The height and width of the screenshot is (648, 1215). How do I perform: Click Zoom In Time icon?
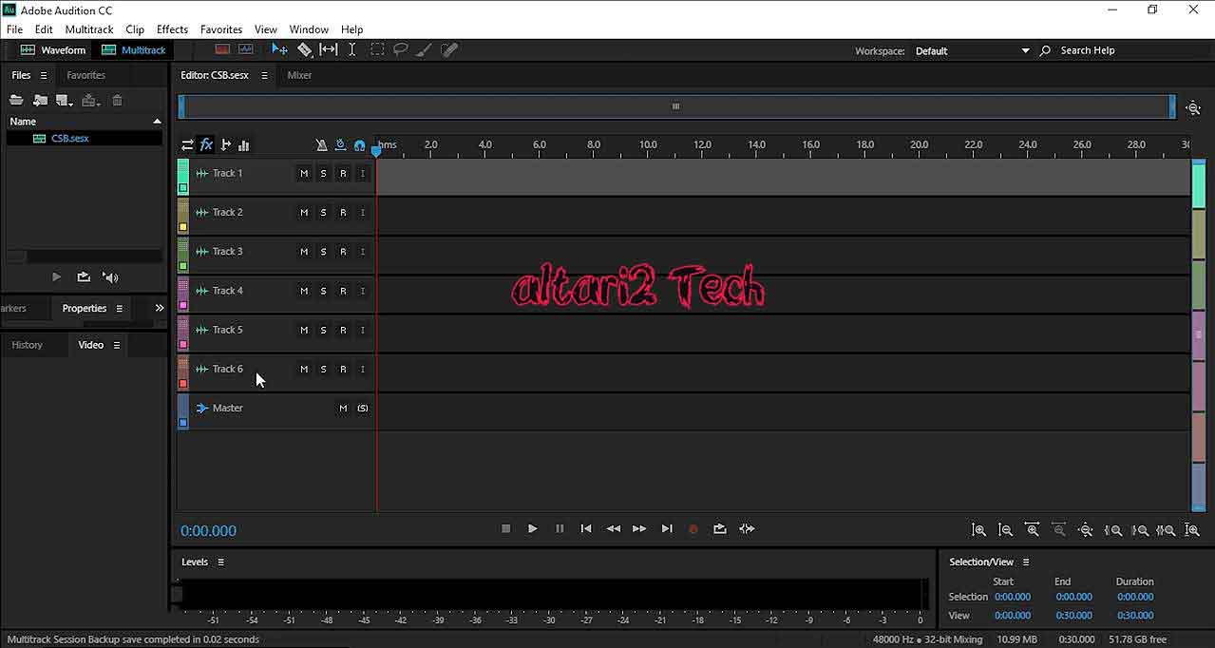coord(1033,530)
